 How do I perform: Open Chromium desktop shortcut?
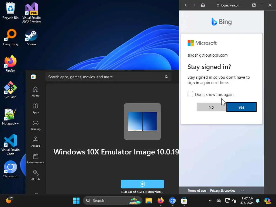(x=11, y=169)
